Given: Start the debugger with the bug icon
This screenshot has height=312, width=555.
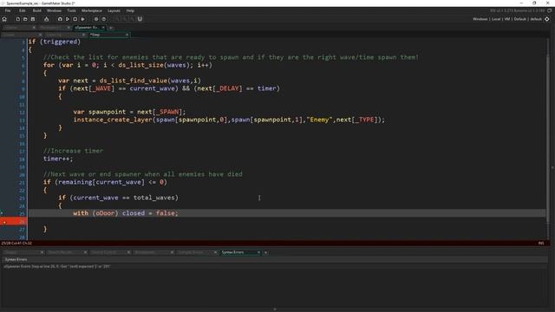Looking at the screenshot, I should (x=60, y=19).
